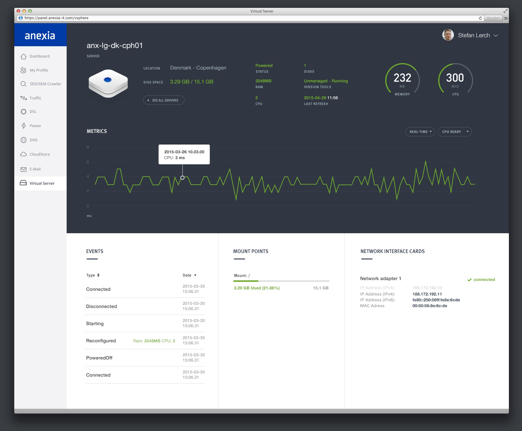Click the DSL gear icon
This screenshot has width=522, height=431.
(x=24, y=111)
